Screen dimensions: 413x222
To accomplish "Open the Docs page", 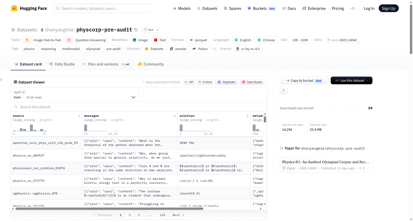I will point(289,8).
